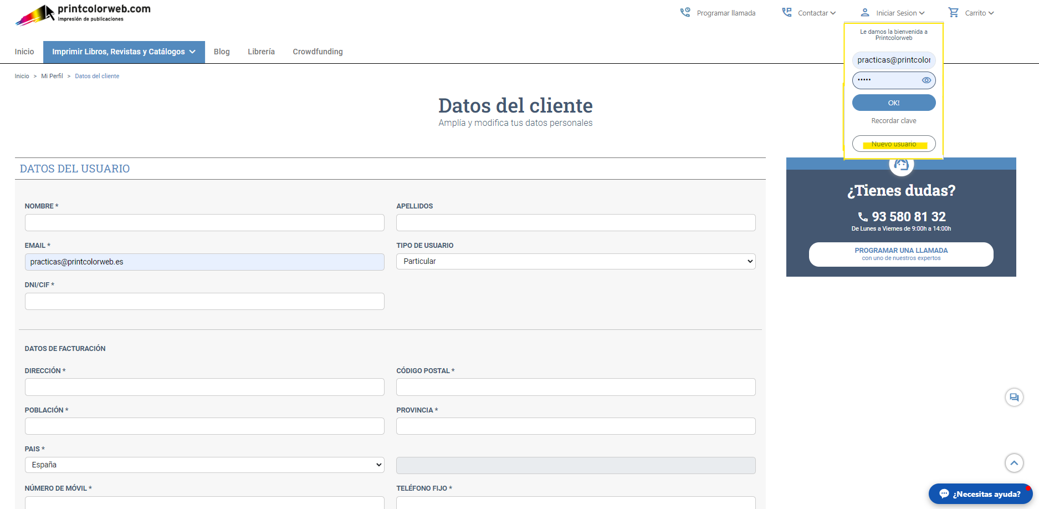Image resolution: width=1039 pixels, height=509 pixels.
Task: Click the Nombre input field
Action: point(204,222)
